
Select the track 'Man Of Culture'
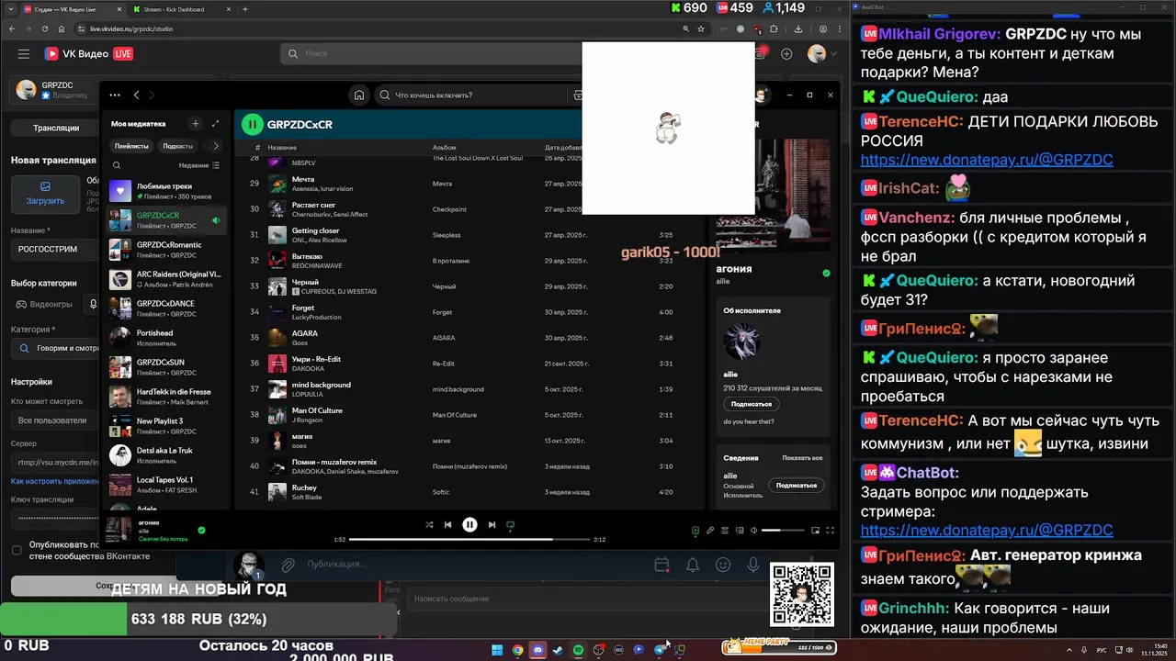(x=317, y=410)
